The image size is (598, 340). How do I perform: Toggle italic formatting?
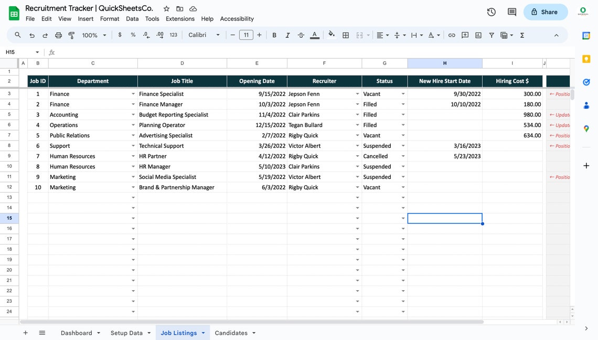pyautogui.click(x=287, y=35)
